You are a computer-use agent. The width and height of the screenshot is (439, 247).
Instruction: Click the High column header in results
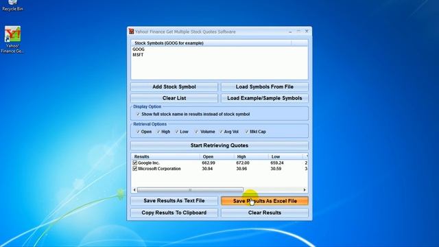(252, 156)
